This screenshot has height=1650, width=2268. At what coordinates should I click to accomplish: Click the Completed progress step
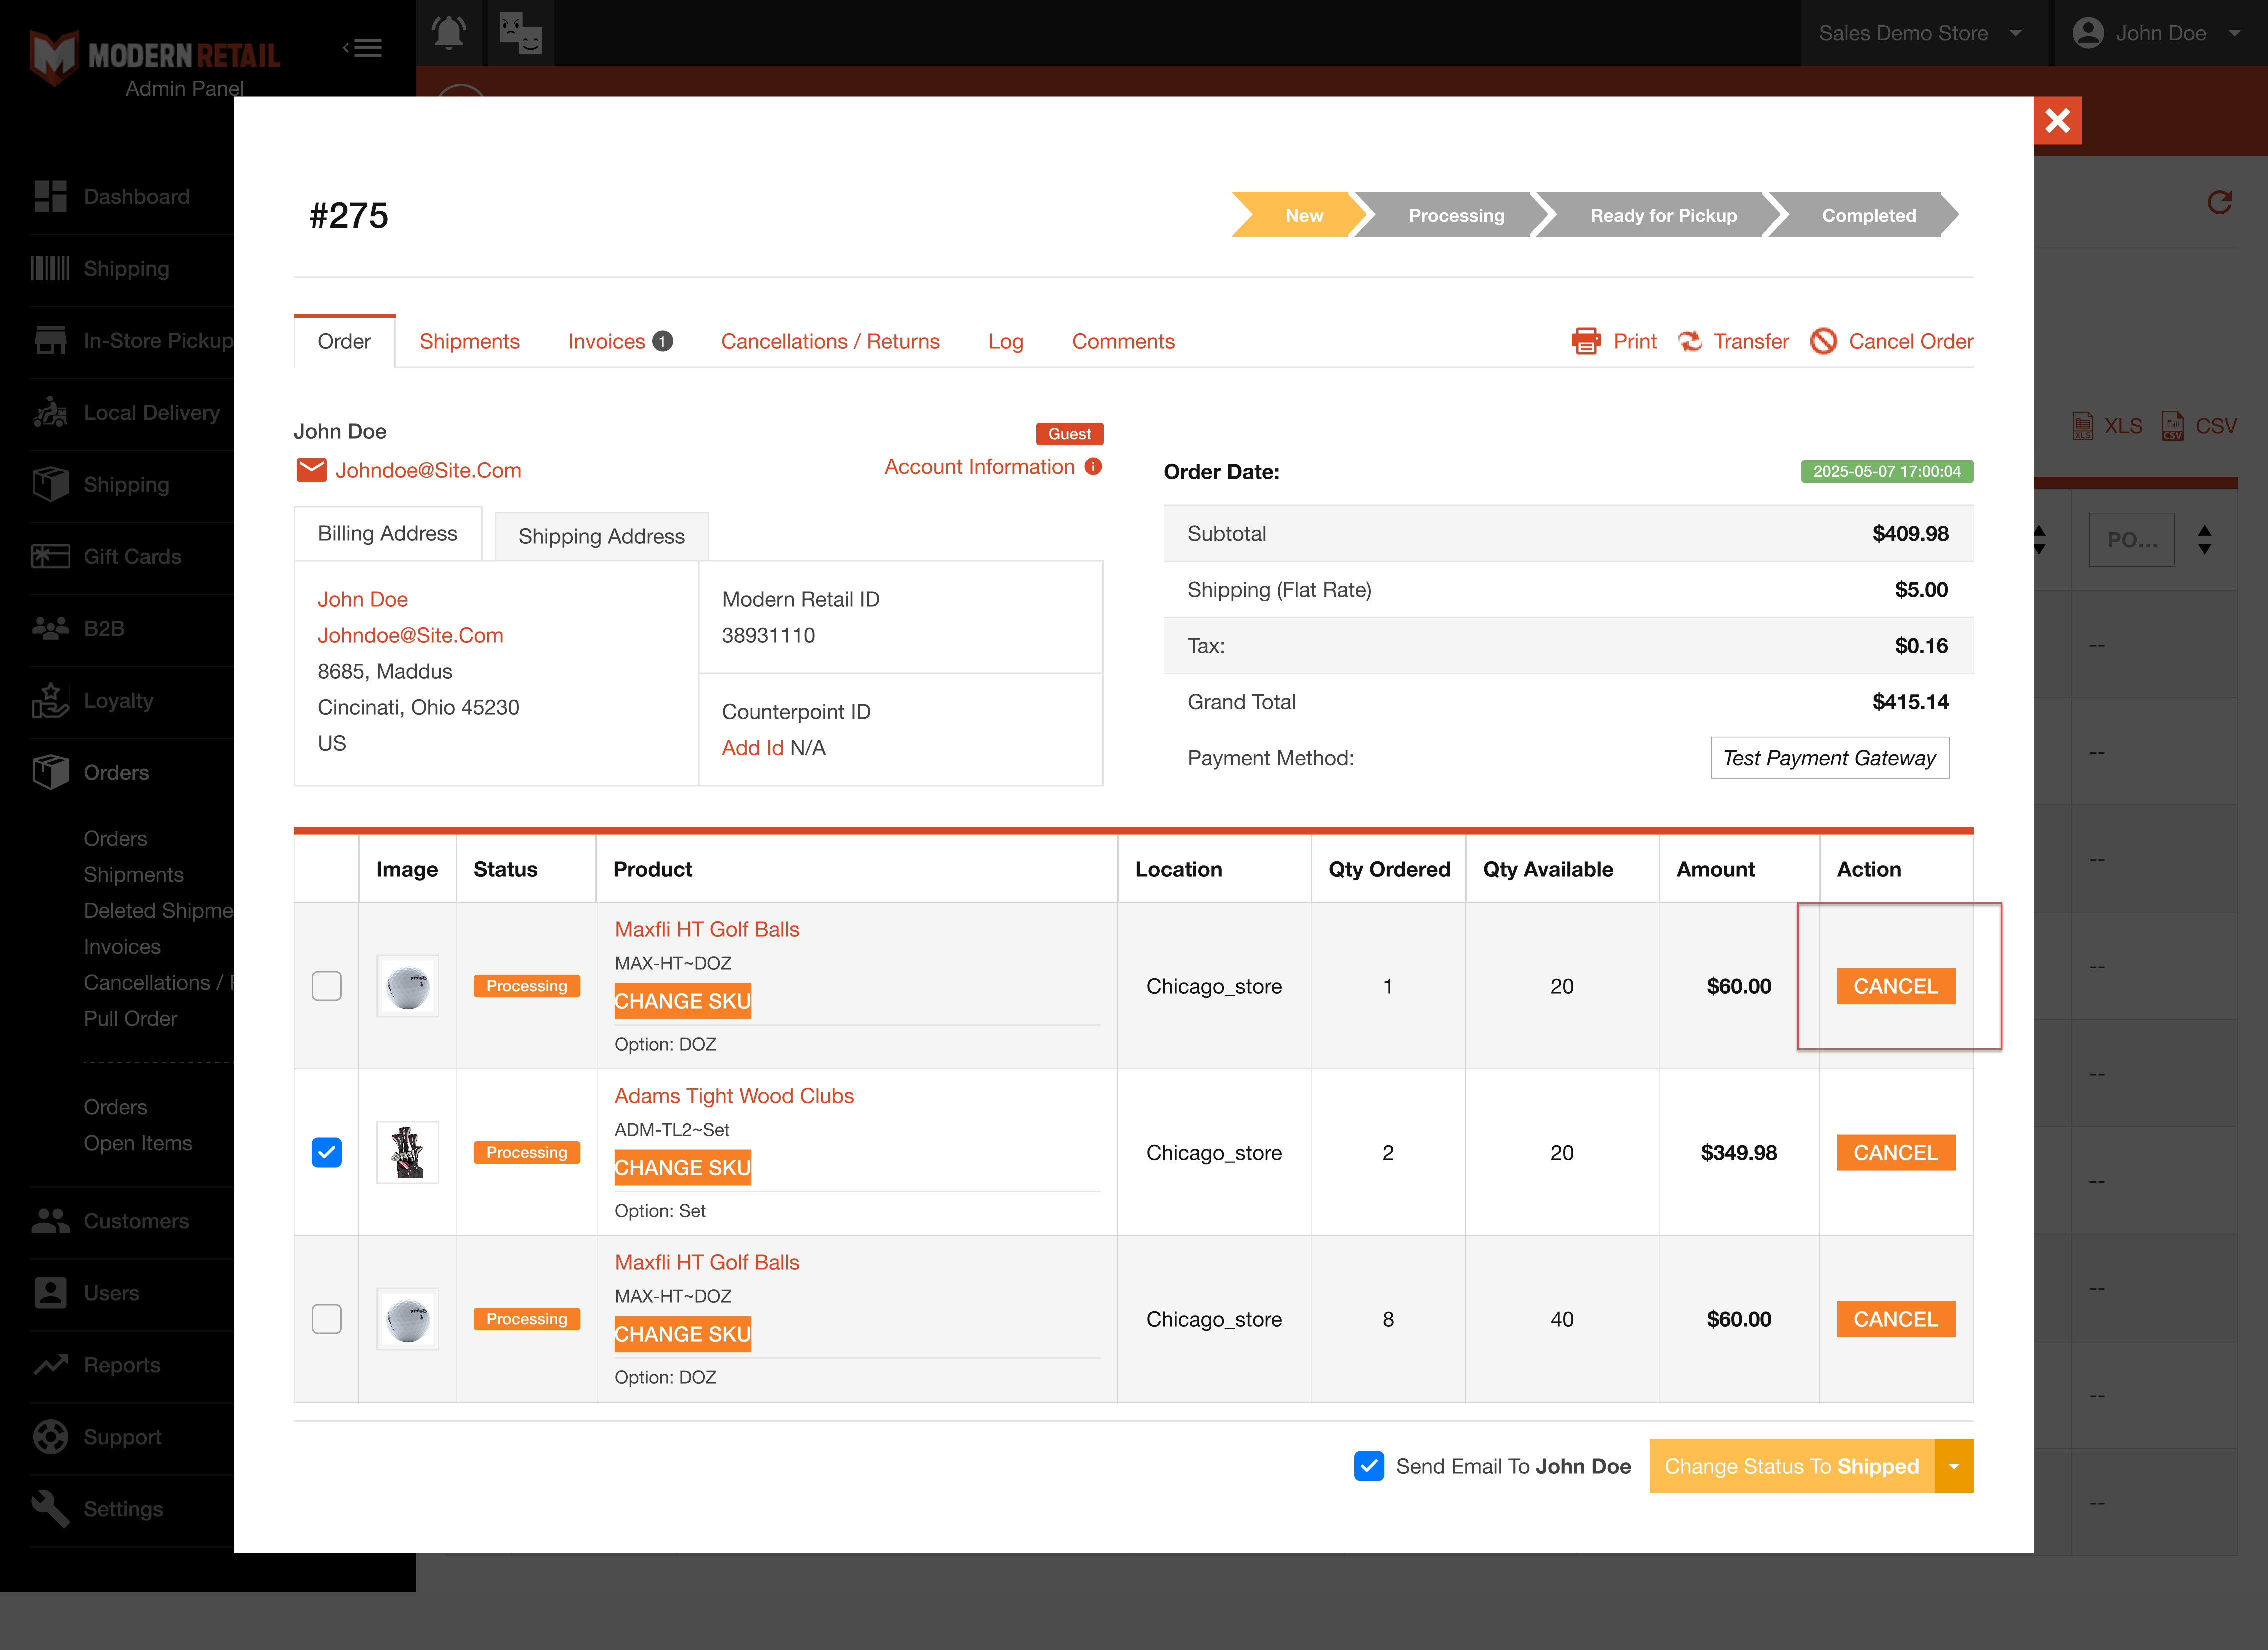pos(1868,215)
